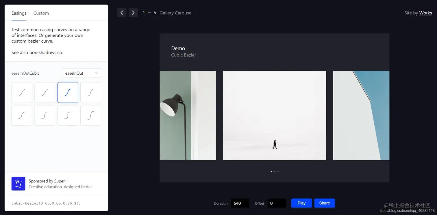Click the Creative education, designed better text
Image resolution: width=437 pixels, height=215 pixels.
(61, 187)
